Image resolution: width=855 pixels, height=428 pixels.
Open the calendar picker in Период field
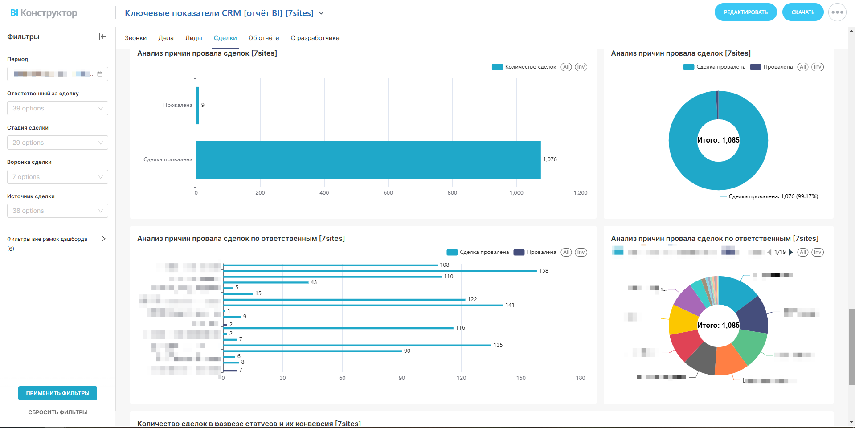pos(100,74)
